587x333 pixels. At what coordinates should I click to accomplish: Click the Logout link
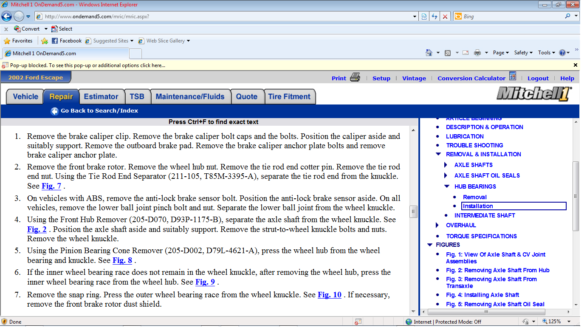[x=538, y=78]
